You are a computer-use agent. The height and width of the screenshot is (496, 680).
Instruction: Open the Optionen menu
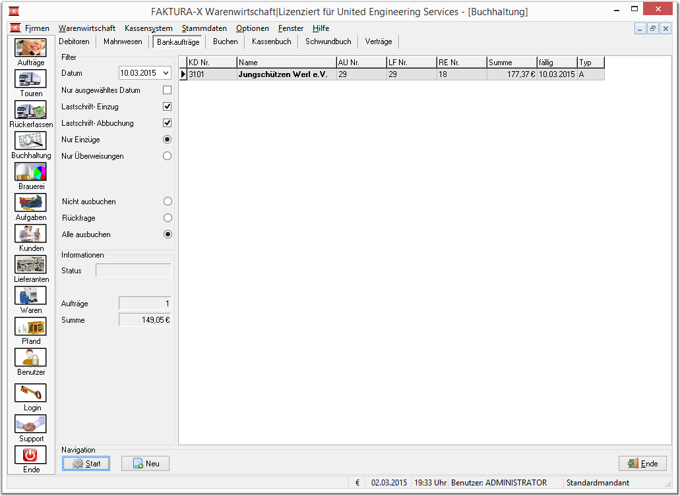pos(253,28)
